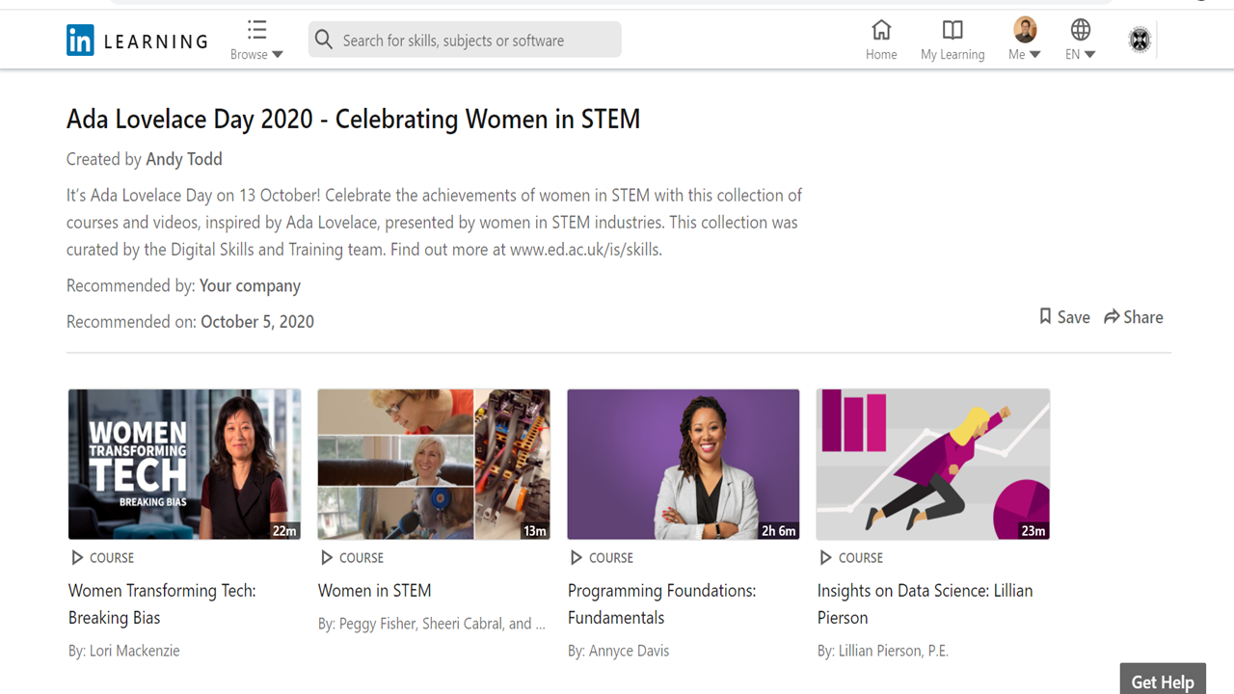Open the Women in STEM title link
Image resolution: width=1234 pixels, height=694 pixels.
tap(375, 591)
